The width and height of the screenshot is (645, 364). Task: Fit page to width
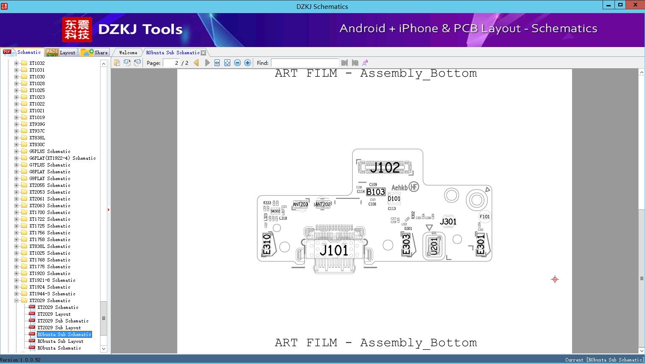[x=217, y=63]
